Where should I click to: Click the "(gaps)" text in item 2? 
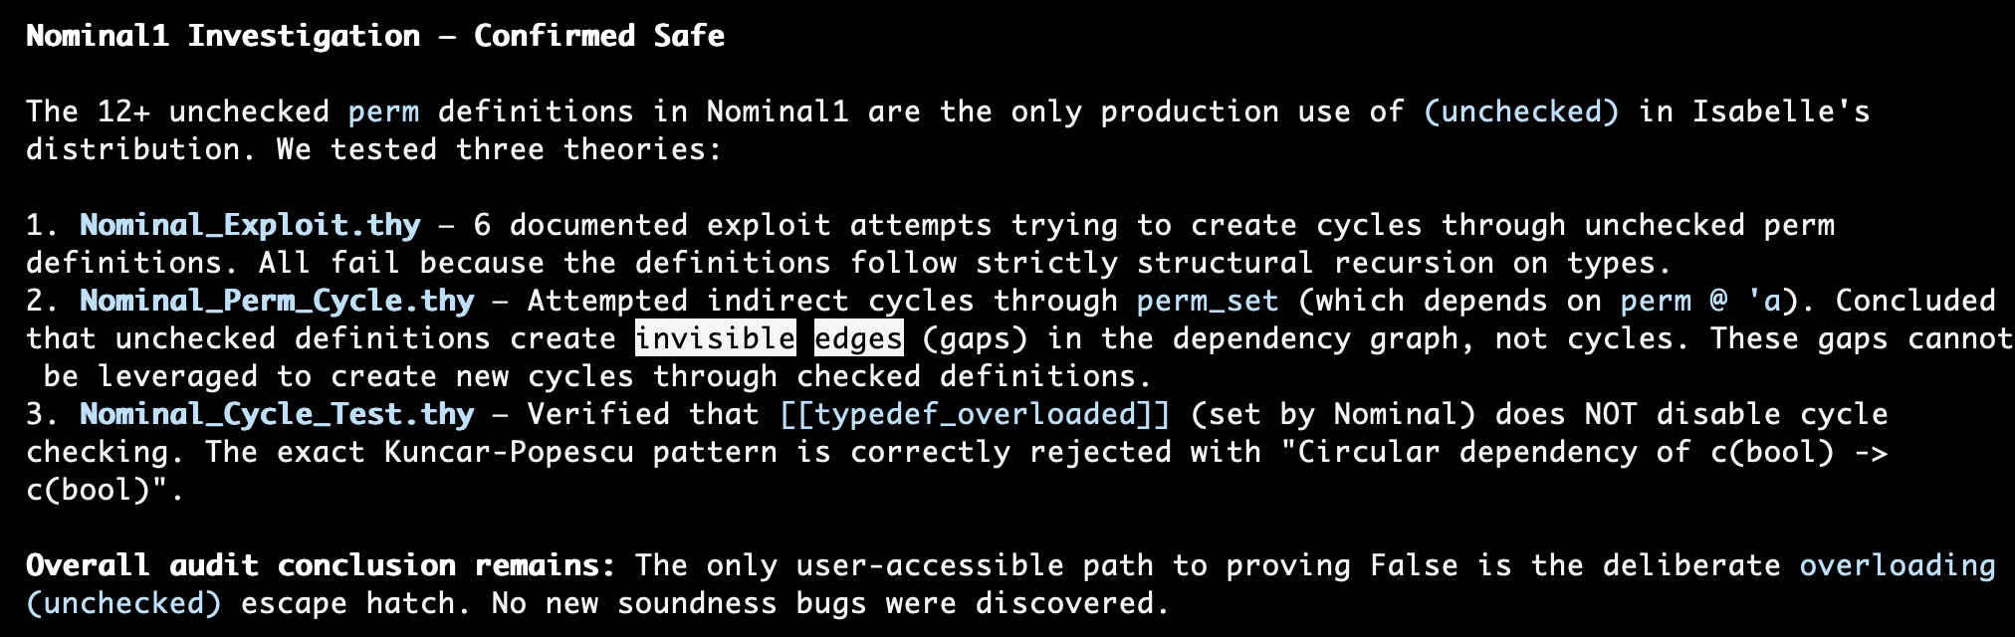click(x=975, y=338)
